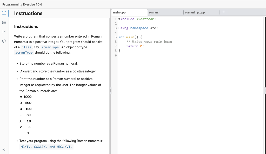This screenshot has height=154, width=266.
Task: Click the '// Write your main here' comment
Action: point(149,42)
